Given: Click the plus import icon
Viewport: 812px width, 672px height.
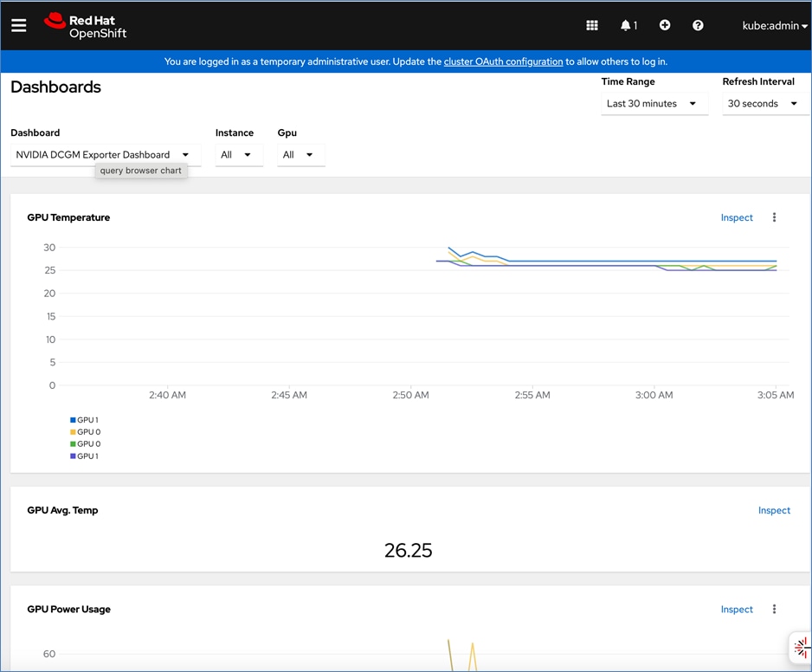Looking at the screenshot, I should coord(665,25).
